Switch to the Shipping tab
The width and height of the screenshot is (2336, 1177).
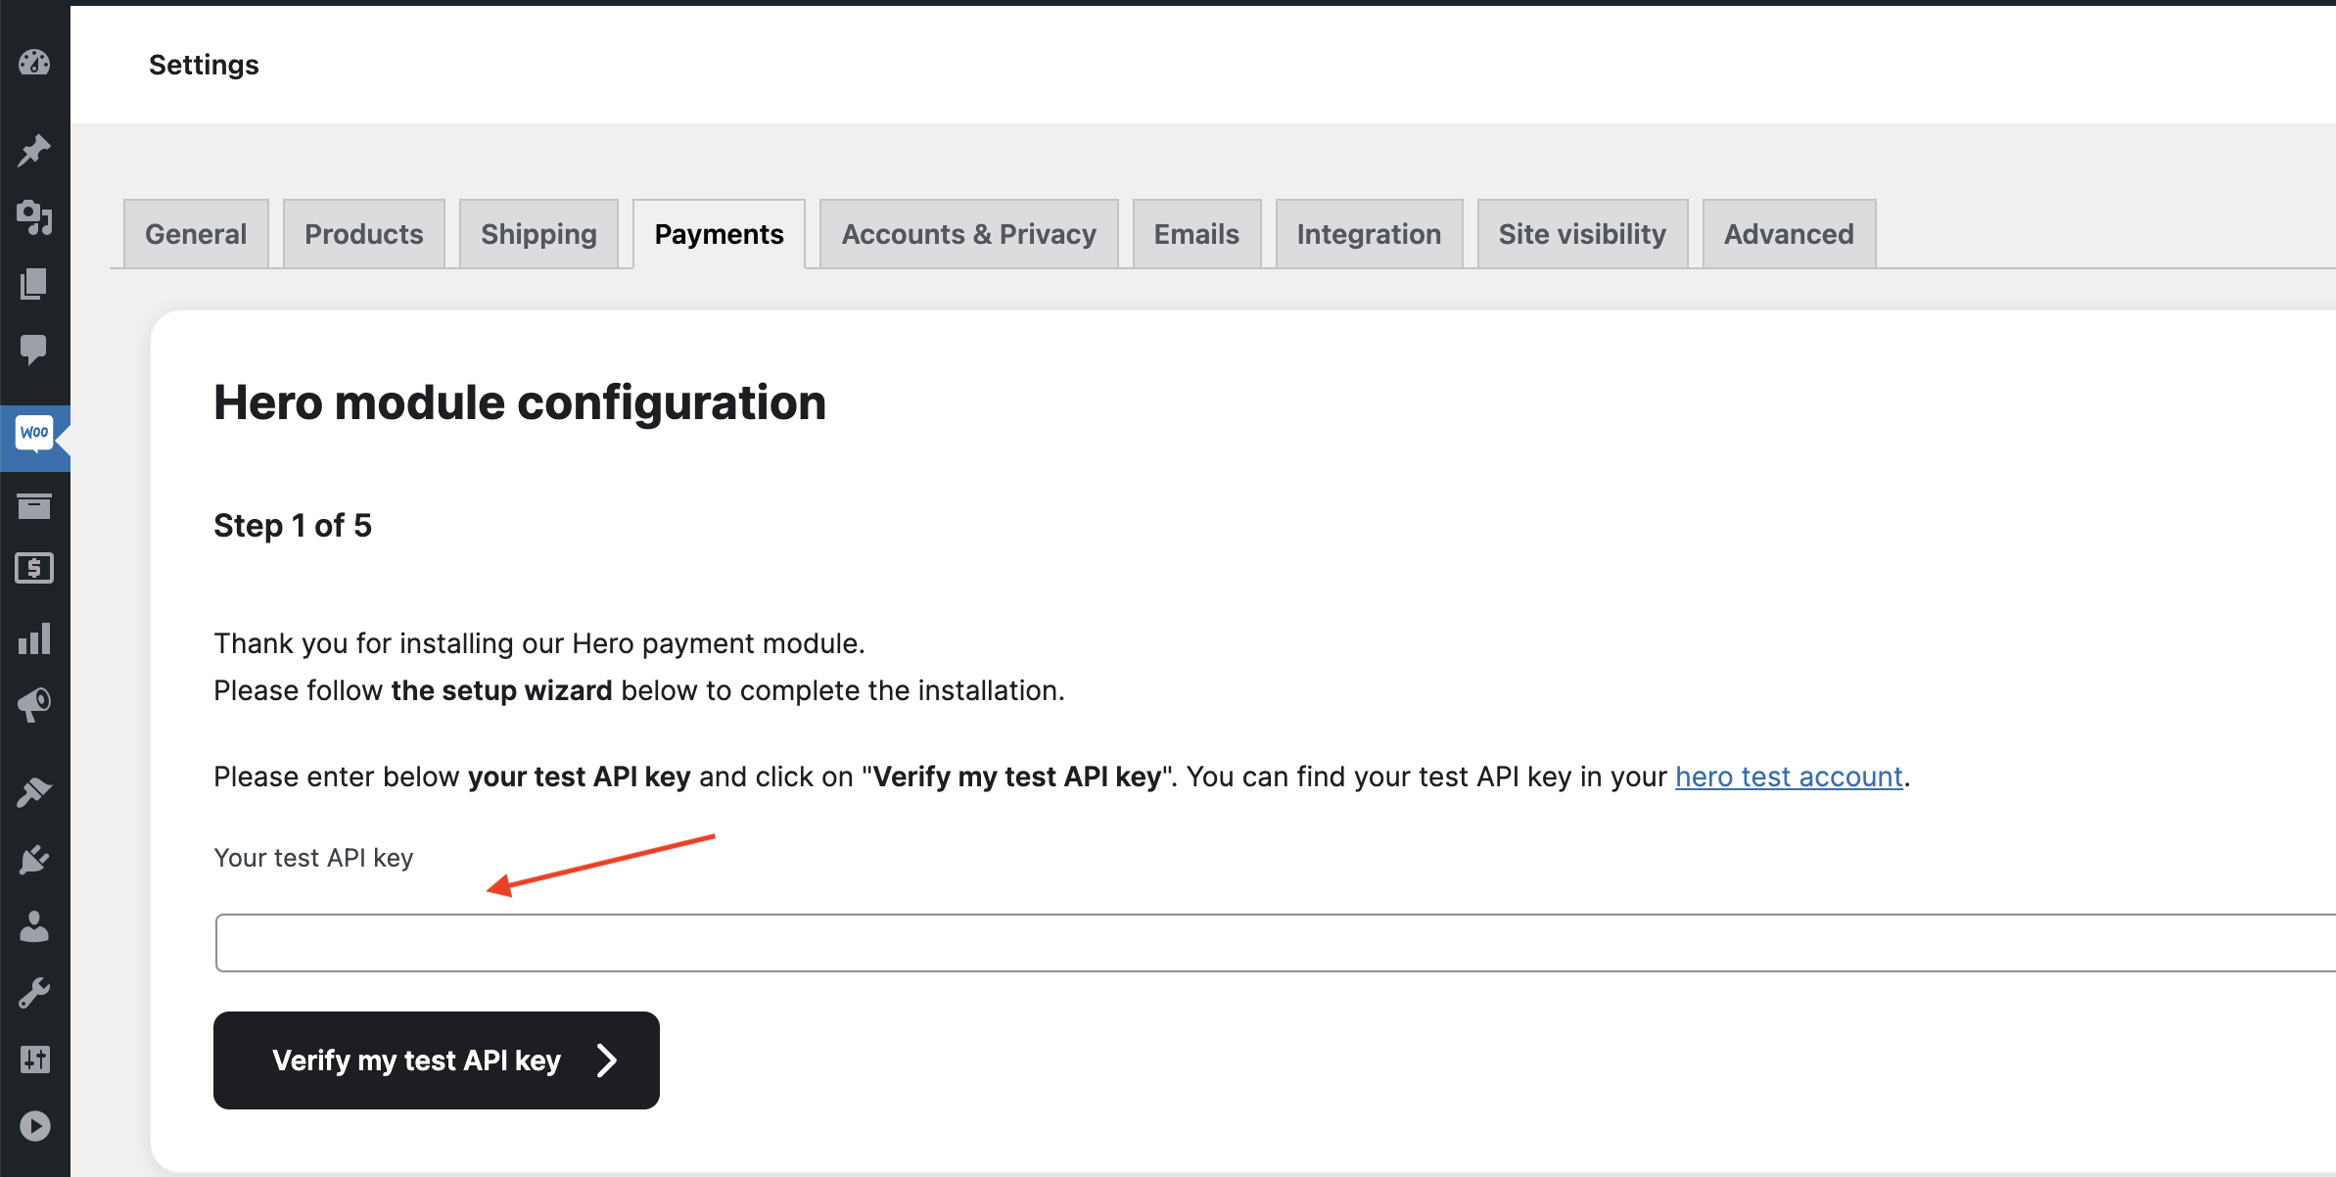[x=537, y=233]
